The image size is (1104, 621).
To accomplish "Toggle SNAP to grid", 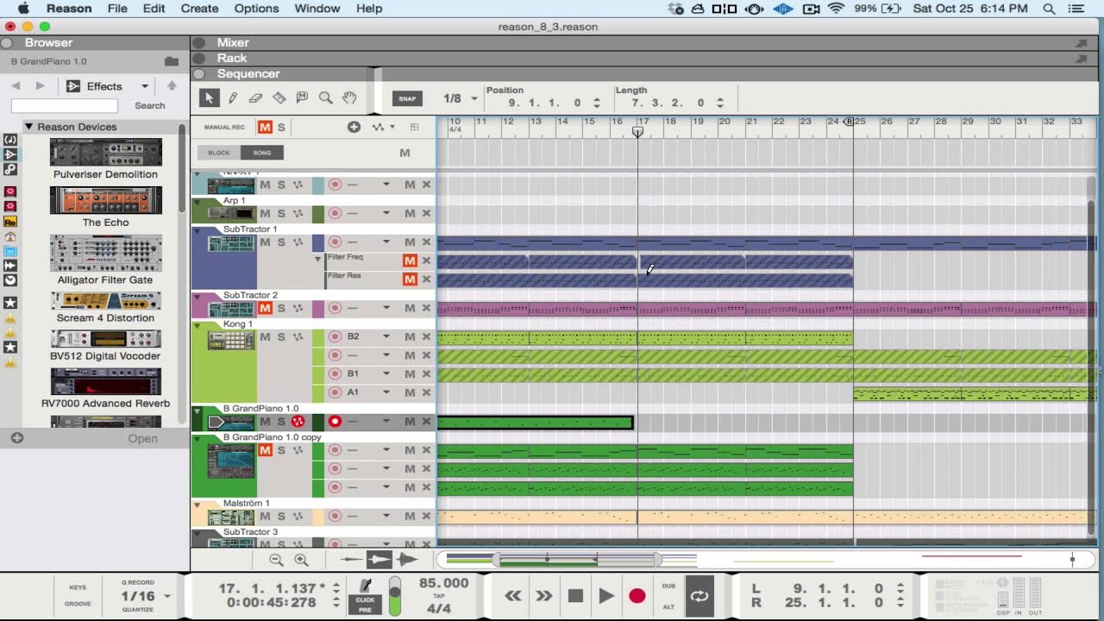I will click(x=407, y=98).
